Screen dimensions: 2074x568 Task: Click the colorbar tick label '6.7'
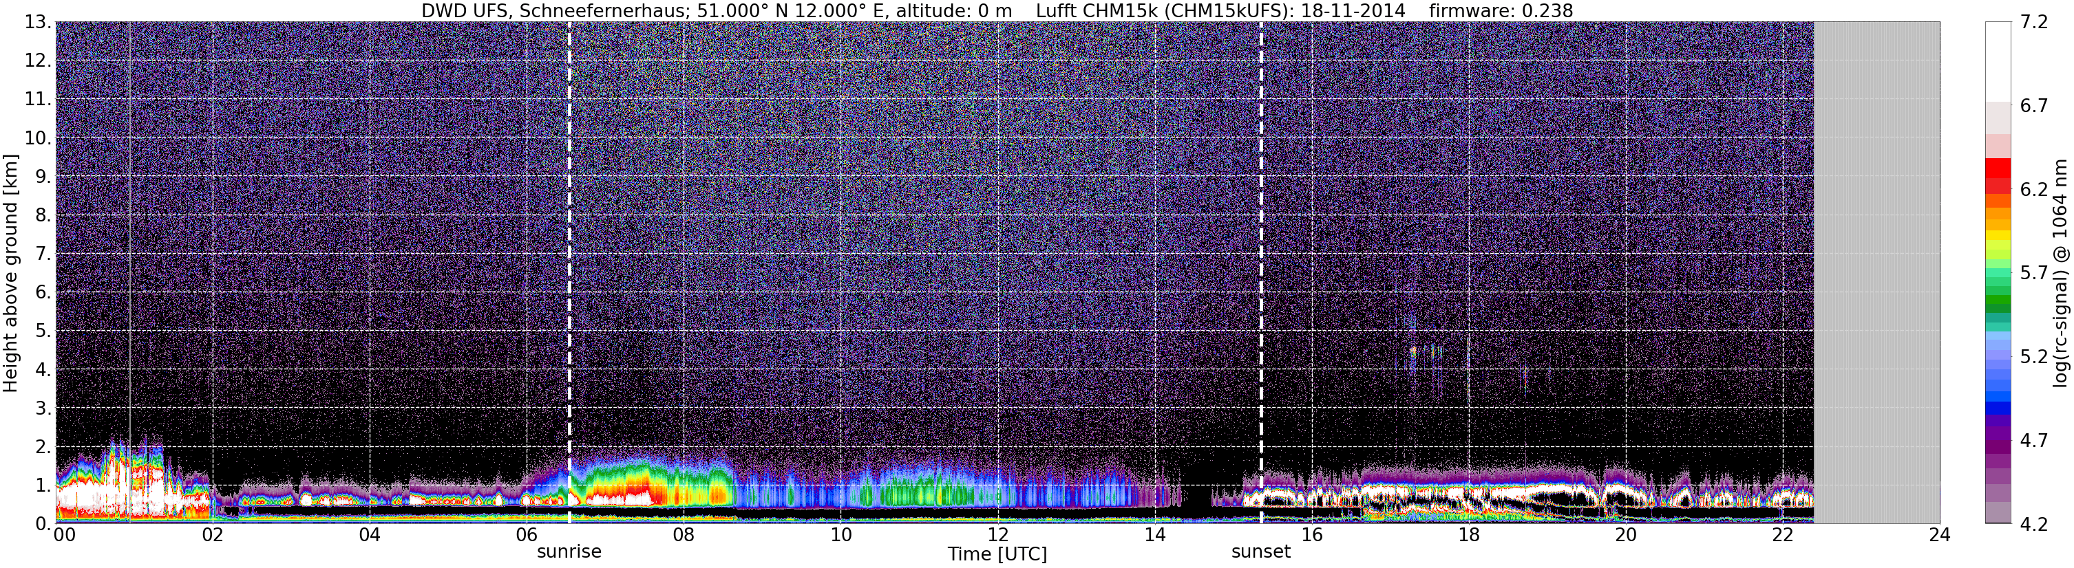click(2034, 106)
